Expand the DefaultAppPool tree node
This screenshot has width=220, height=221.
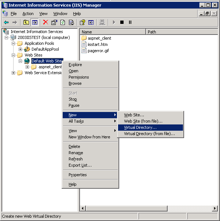[x=20, y=49]
